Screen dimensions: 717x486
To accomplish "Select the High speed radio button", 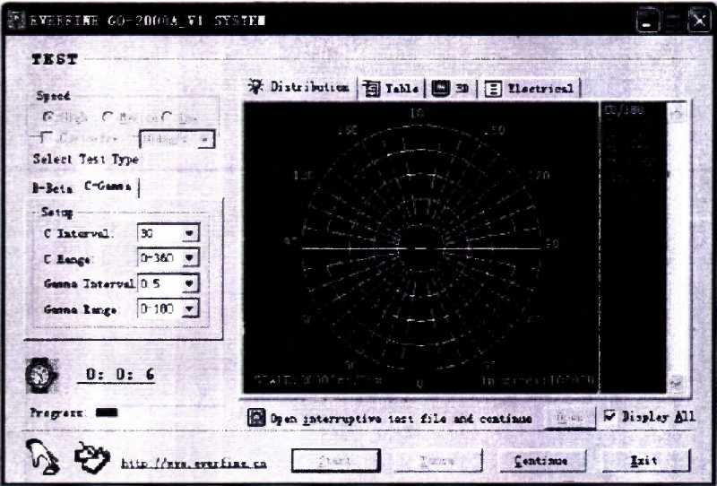I will [48, 117].
